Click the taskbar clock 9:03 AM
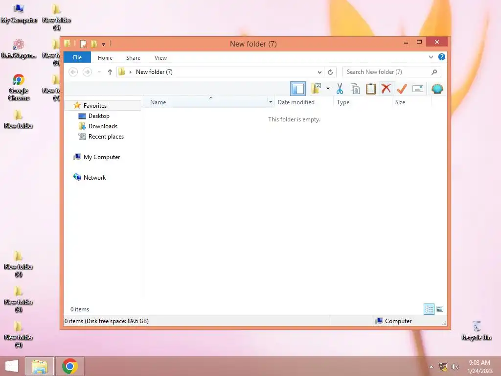Image resolution: width=501 pixels, height=376 pixels. [x=479, y=363]
